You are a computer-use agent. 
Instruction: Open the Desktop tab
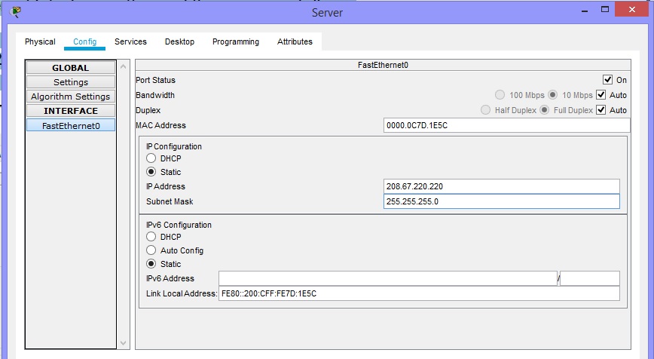click(179, 42)
